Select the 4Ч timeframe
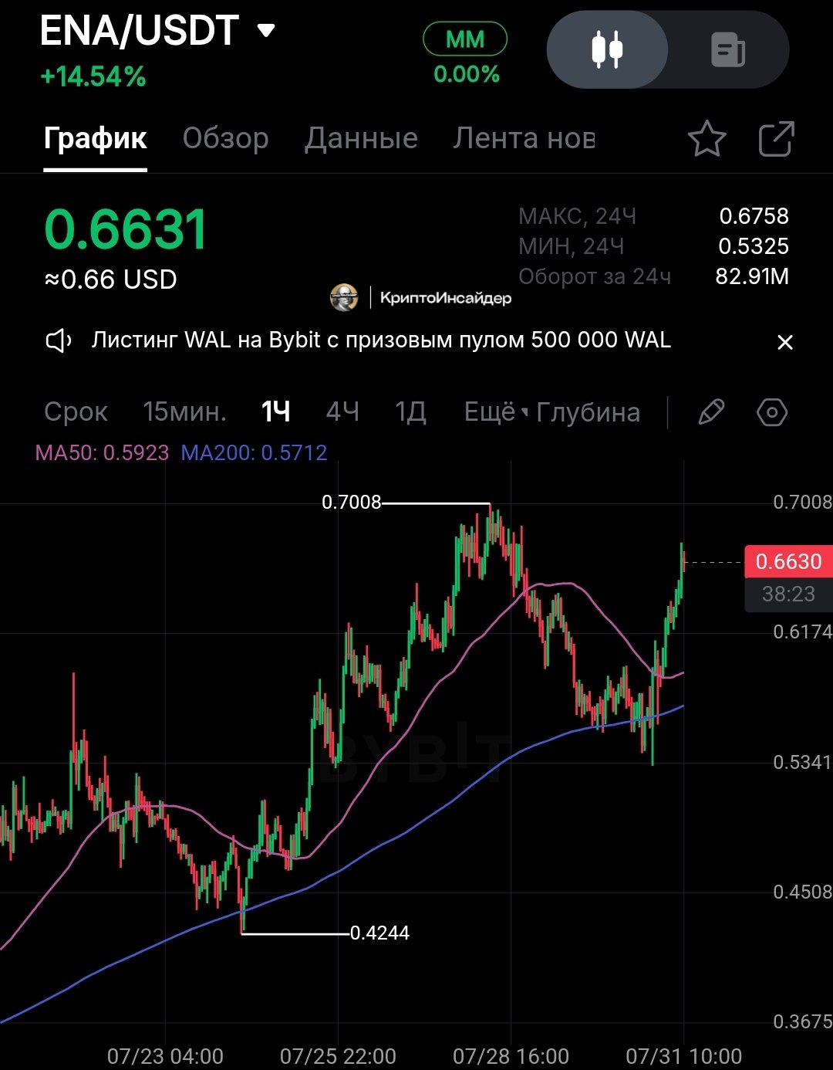The width and height of the screenshot is (833, 1070). [x=342, y=411]
